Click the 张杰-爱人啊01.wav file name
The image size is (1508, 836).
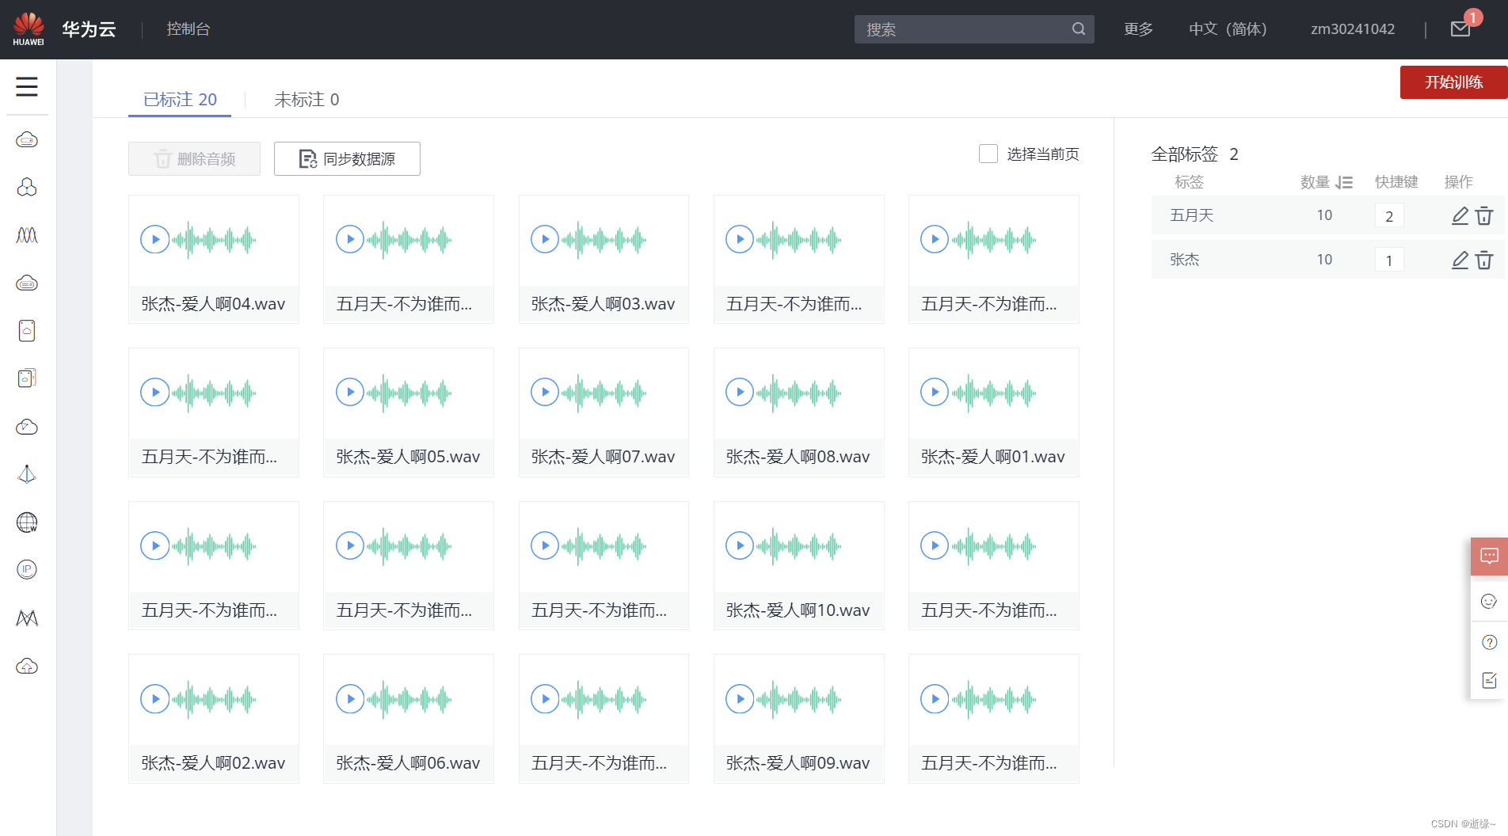click(992, 457)
